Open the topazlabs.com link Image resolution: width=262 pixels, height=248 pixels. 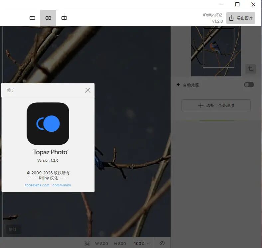[x=37, y=185]
